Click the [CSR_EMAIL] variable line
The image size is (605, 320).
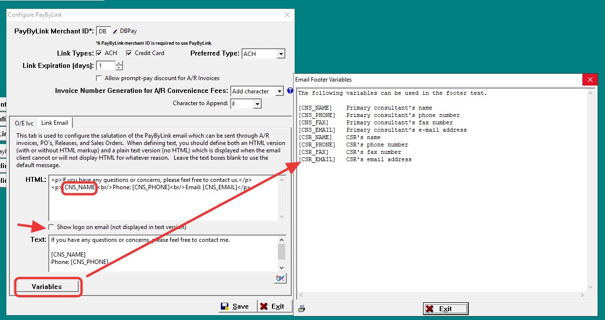[355, 159]
